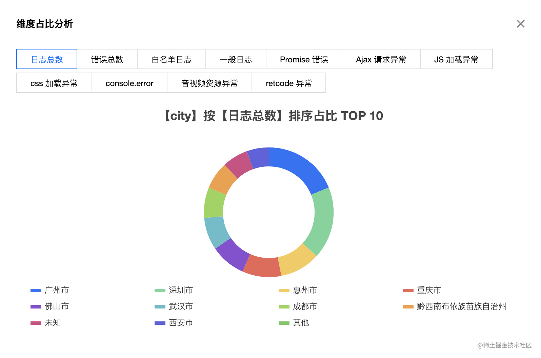This screenshot has width=541, height=358.
Task: Toggle 西安市 legend indigo swatch
Action: click(160, 323)
